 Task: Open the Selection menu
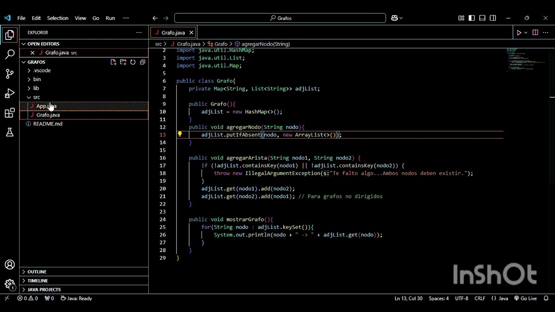click(x=58, y=18)
